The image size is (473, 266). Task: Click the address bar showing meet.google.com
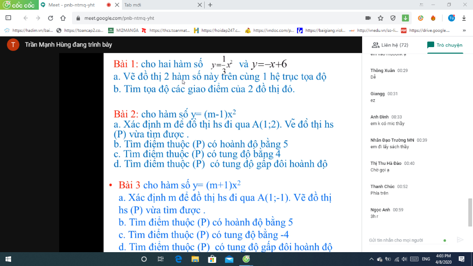tap(217, 18)
